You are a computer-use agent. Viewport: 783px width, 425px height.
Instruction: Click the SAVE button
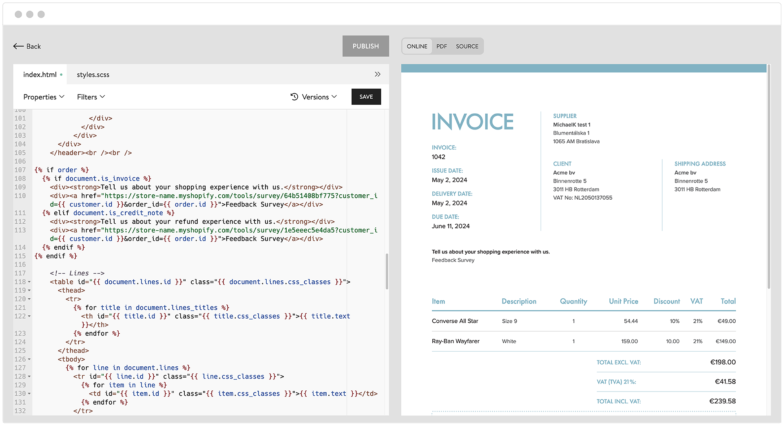click(366, 97)
